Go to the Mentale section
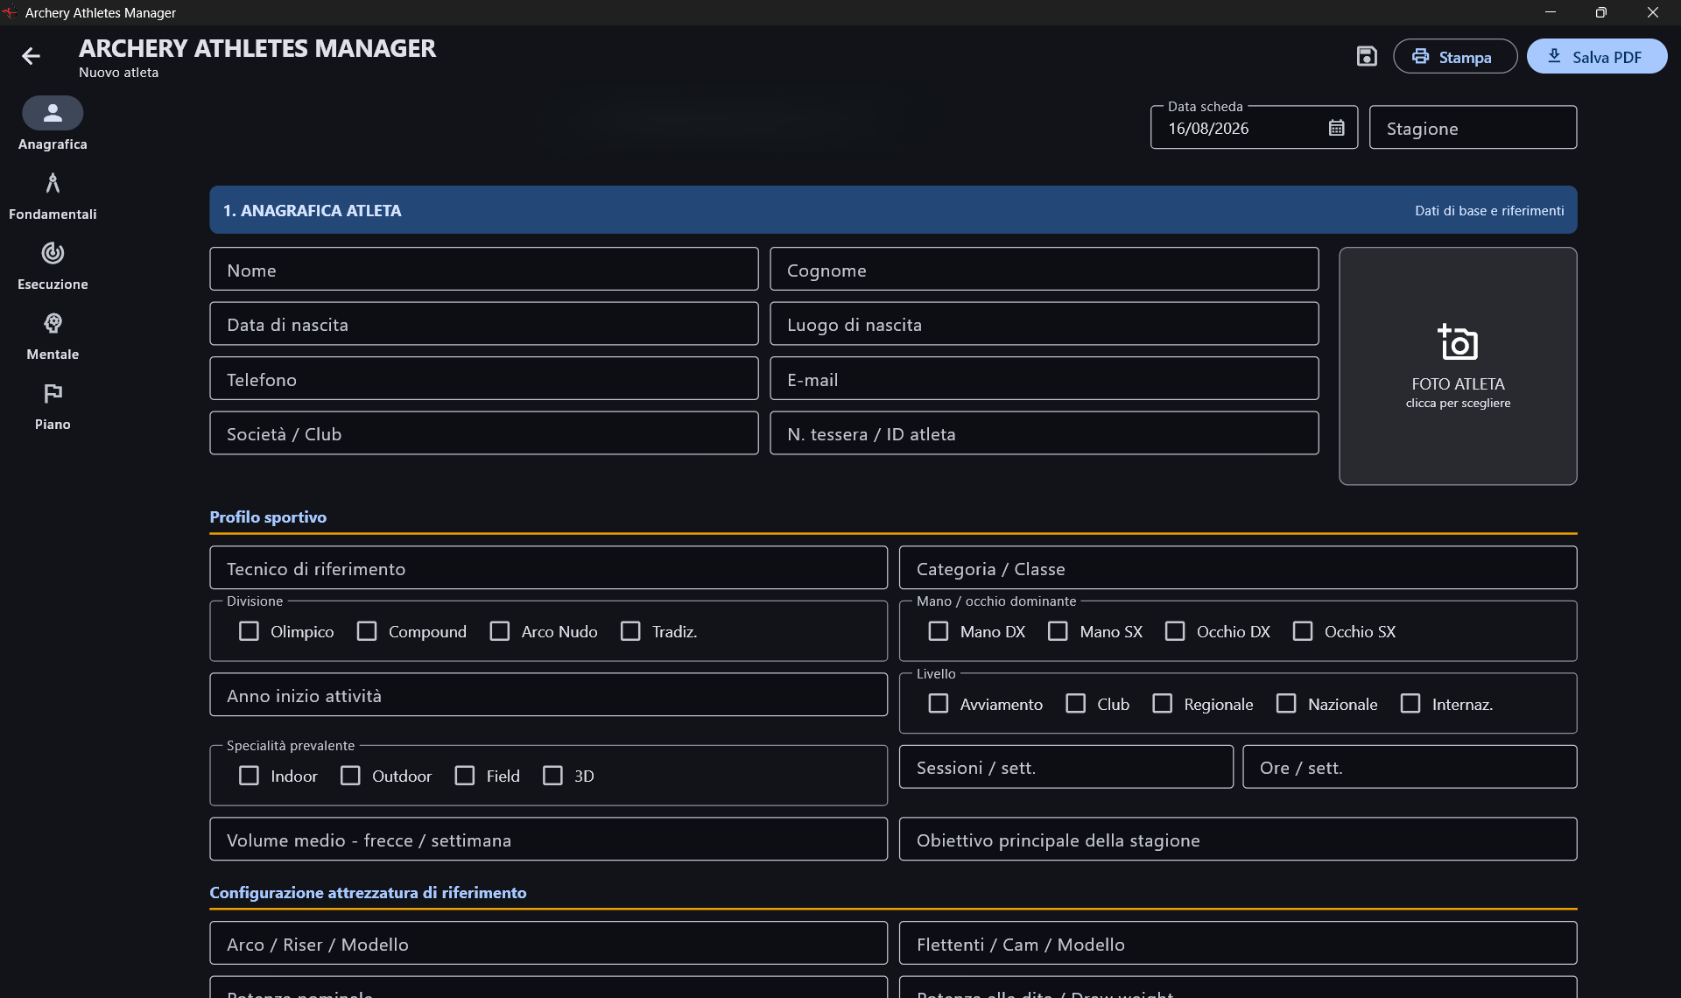Viewport: 1681px width, 998px height. (x=53, y=336)
